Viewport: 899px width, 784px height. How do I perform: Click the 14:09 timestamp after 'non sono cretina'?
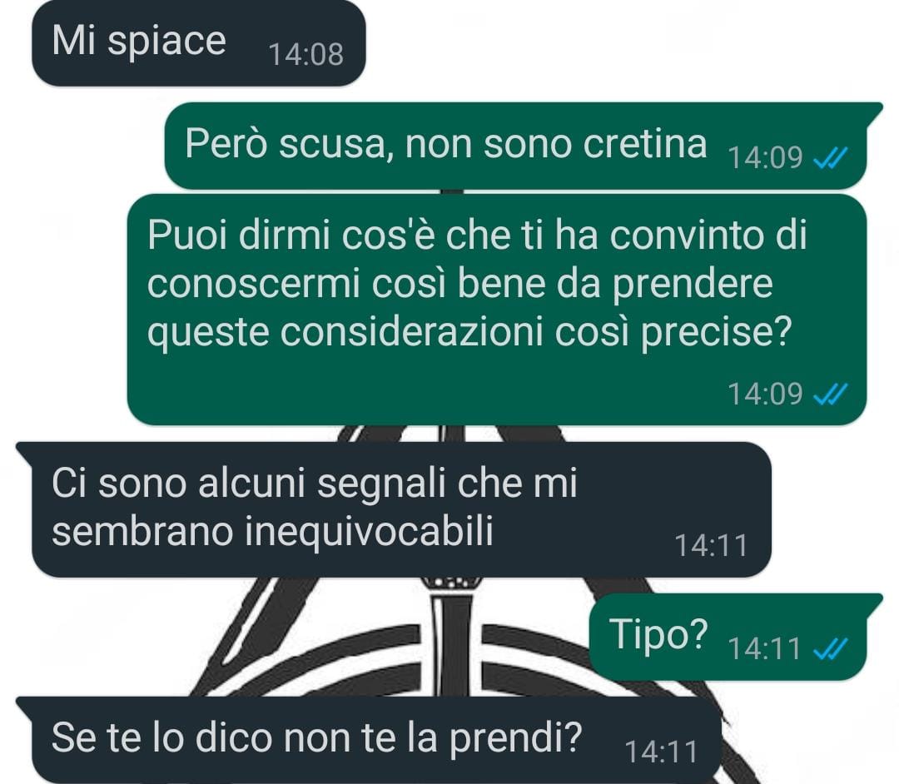(765, 157)
